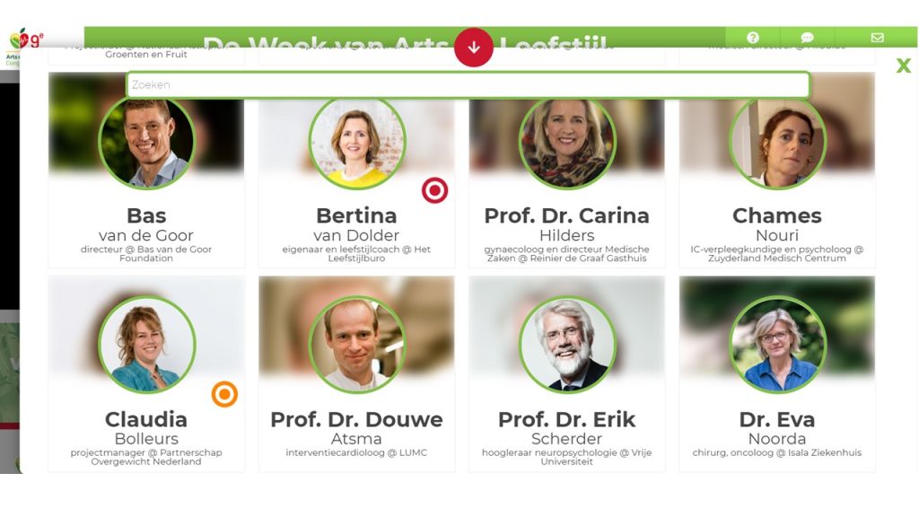Click the Prof. Dr. Erik Scherder name text
The image size is (919, 517).
567,428
